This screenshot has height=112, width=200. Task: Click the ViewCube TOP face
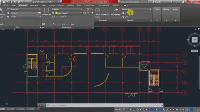(194, 40)
